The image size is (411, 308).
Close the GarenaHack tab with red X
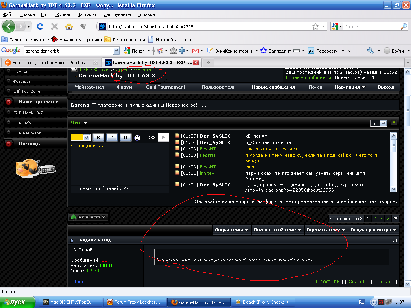tap(196, 63)
